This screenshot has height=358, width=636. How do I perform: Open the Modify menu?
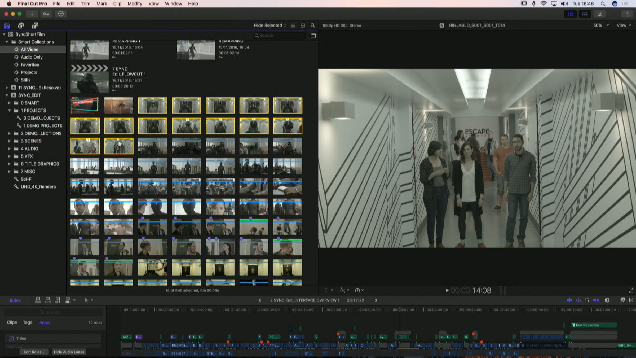[x=135, y=4]
